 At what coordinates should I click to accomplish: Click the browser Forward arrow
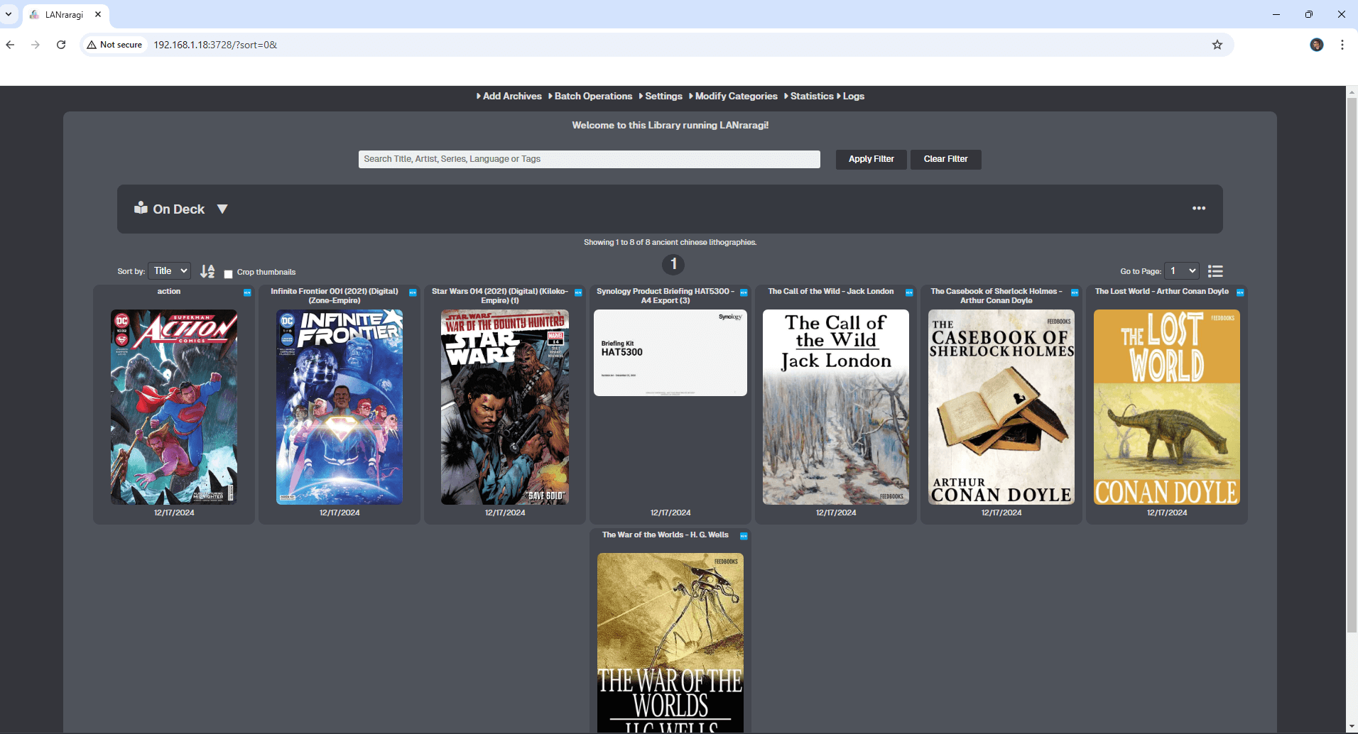coord(36,45)
